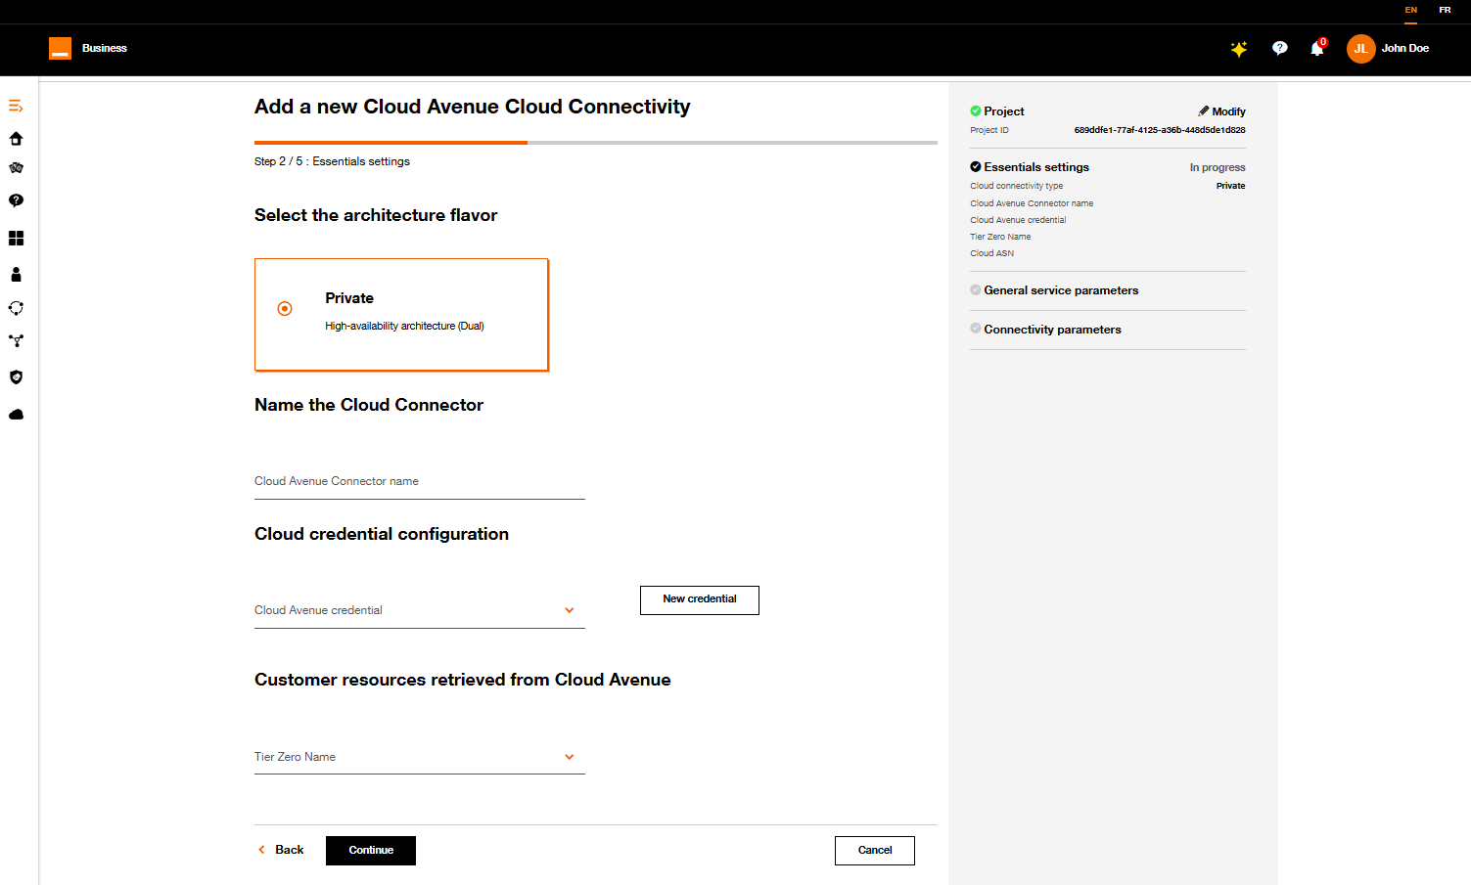1471x885 pixels.
Task: Click the New credential button
Action: coord(700,599)
